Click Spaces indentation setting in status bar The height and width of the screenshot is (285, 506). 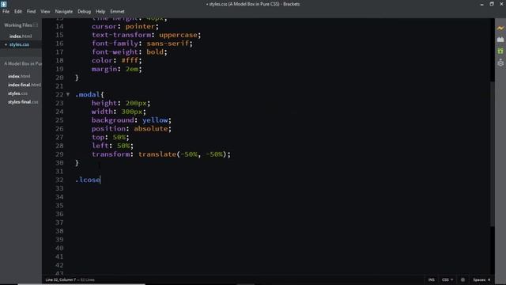coord(481,279)
